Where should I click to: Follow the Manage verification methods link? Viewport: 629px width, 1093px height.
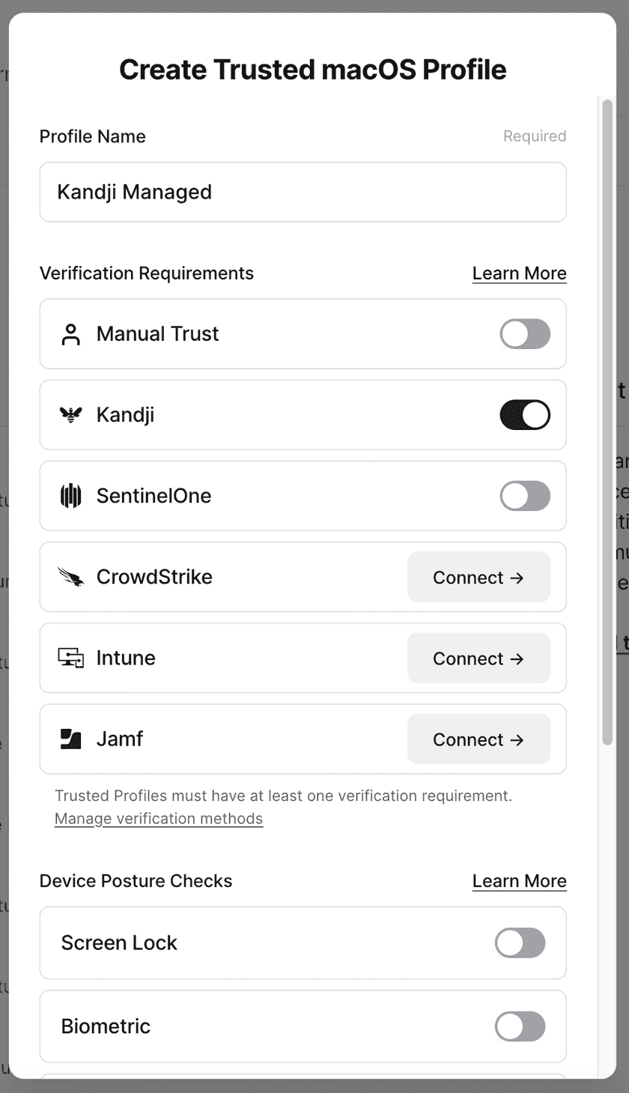(159, 818)
